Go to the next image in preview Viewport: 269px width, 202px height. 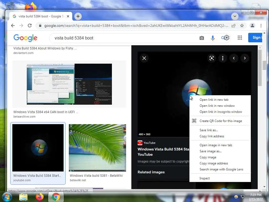[x=245, y=58]
